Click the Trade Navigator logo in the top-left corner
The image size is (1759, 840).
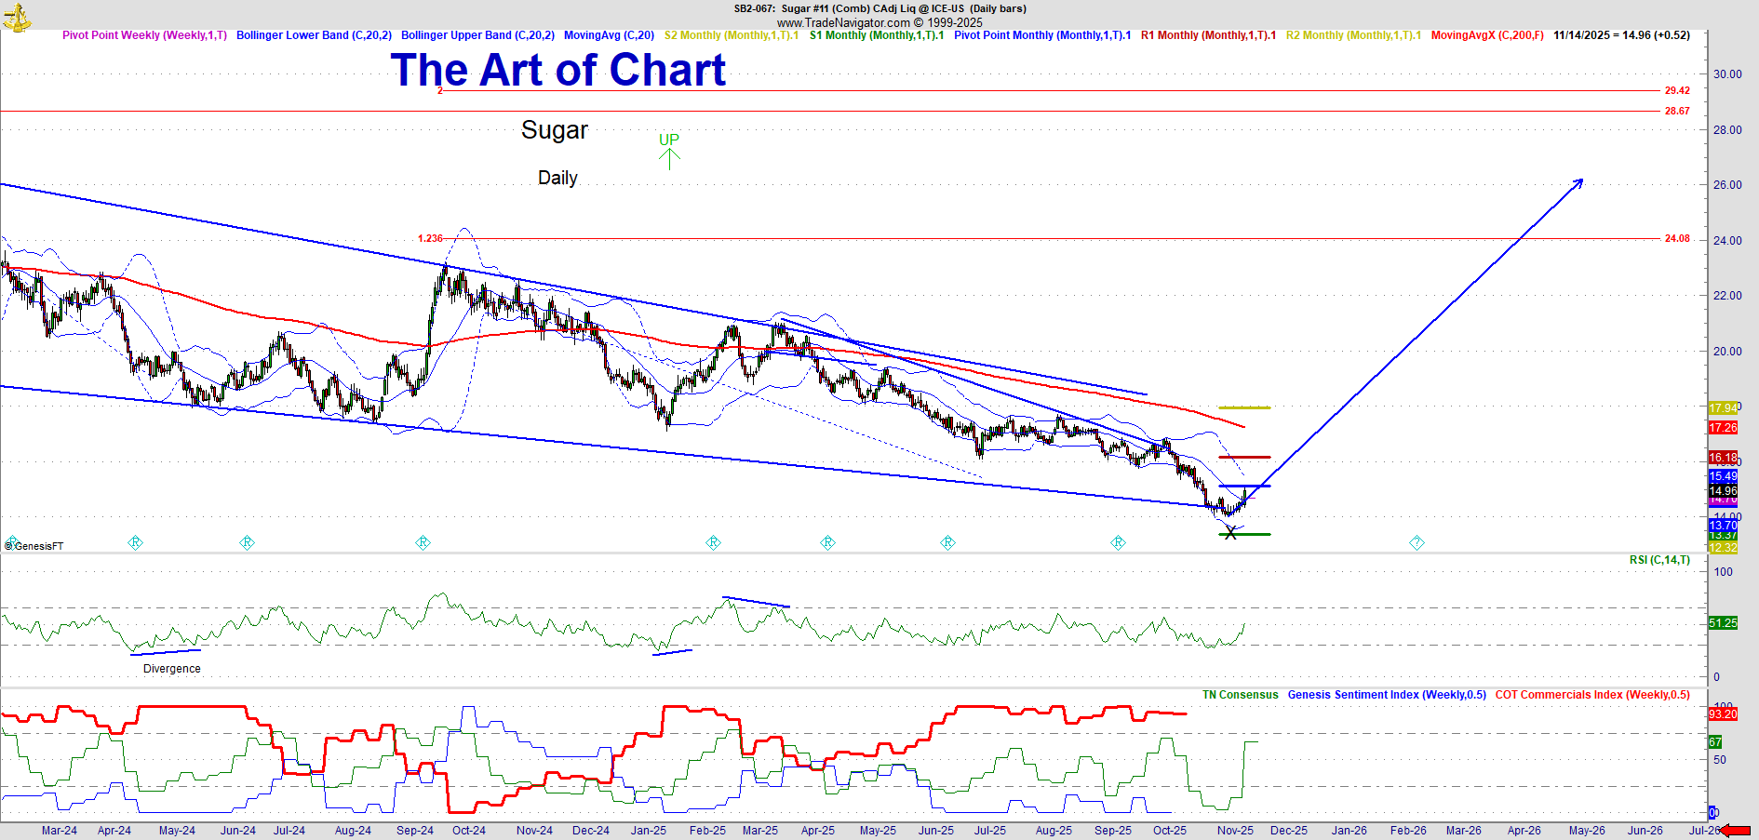(16, 16)
